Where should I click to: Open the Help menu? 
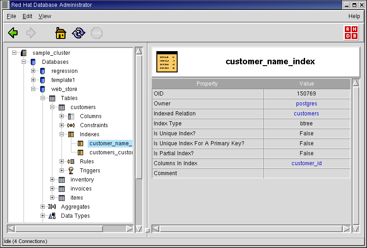(354, 16)
